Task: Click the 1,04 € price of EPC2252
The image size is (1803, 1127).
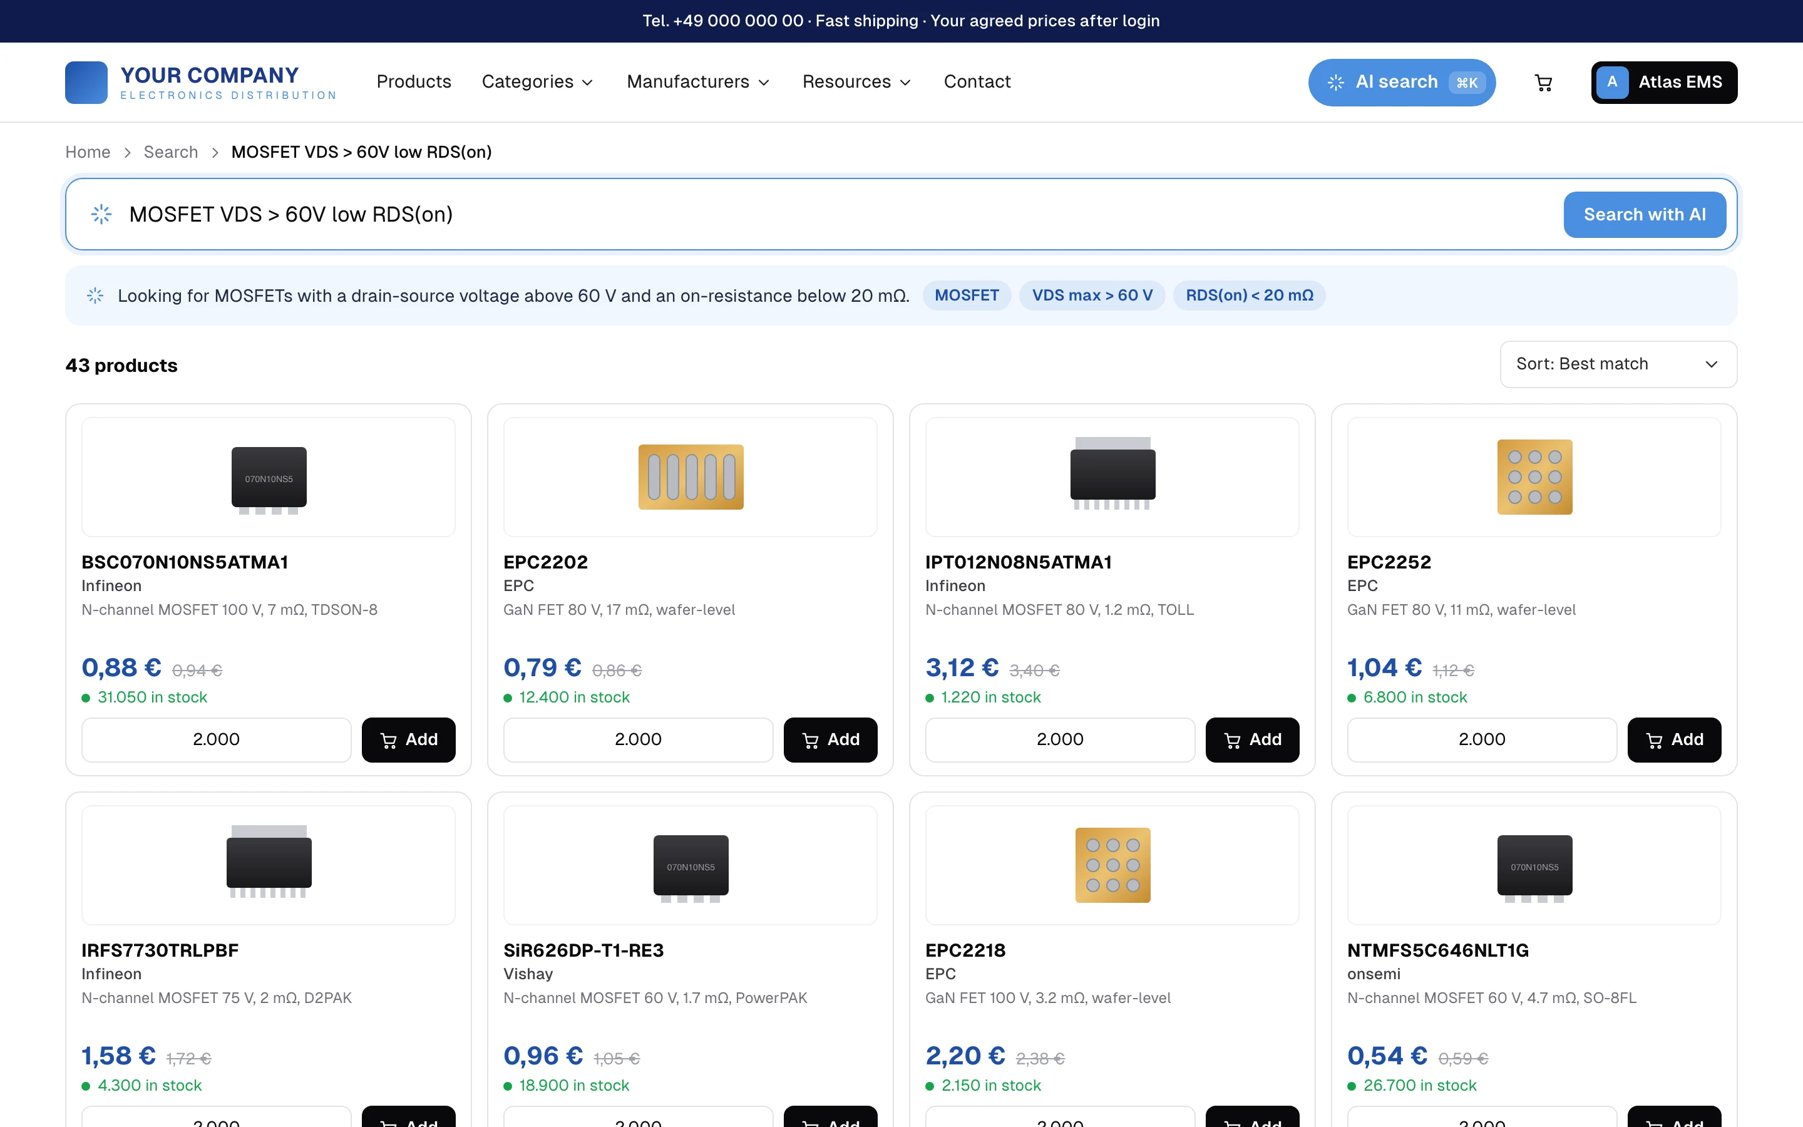Action: point(1384,668)
